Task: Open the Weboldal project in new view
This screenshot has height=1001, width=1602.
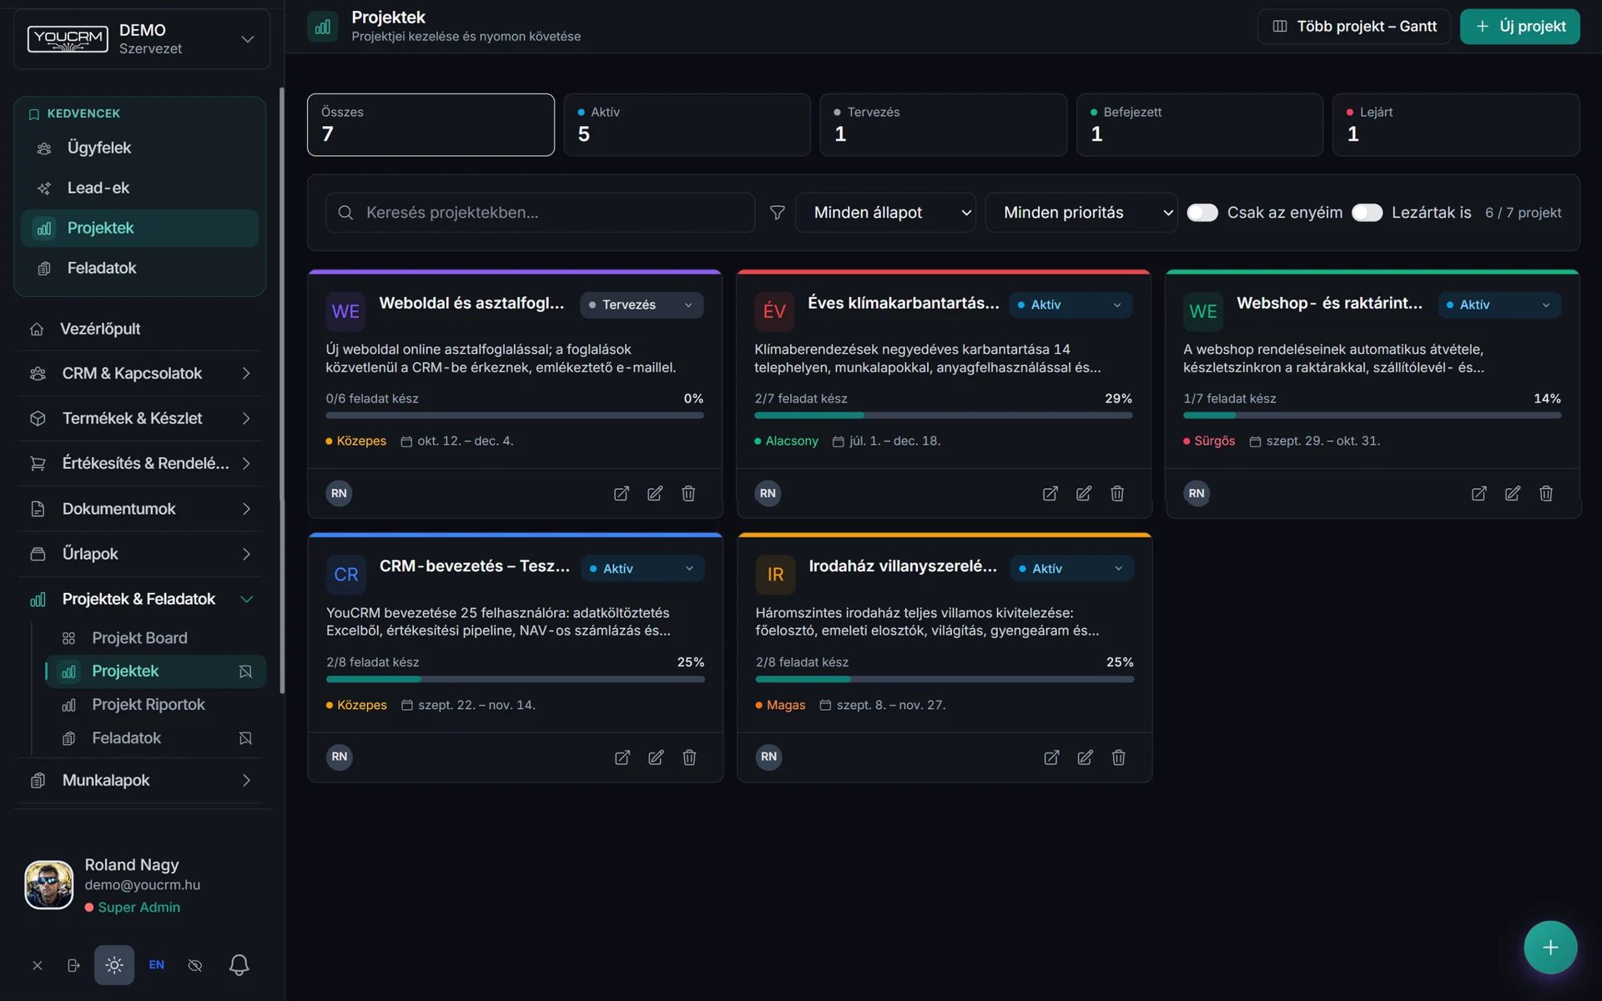Action: (622, 494)
